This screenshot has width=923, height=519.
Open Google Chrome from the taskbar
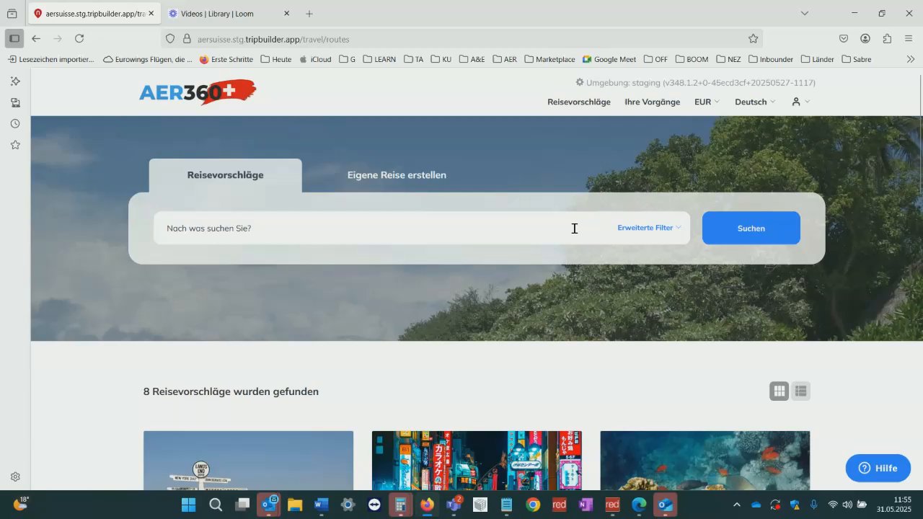coord(533,505)
